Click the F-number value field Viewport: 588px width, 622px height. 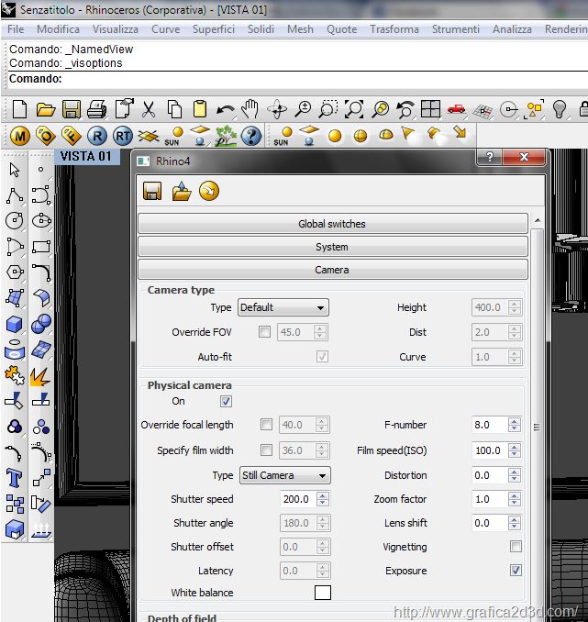pyautogui.click(x=490, y=425)
